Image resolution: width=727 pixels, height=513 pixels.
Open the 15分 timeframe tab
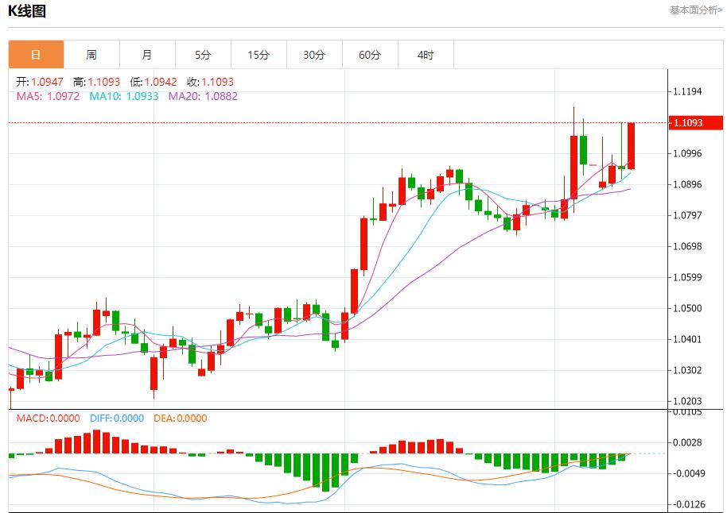[x=259, y=55]
